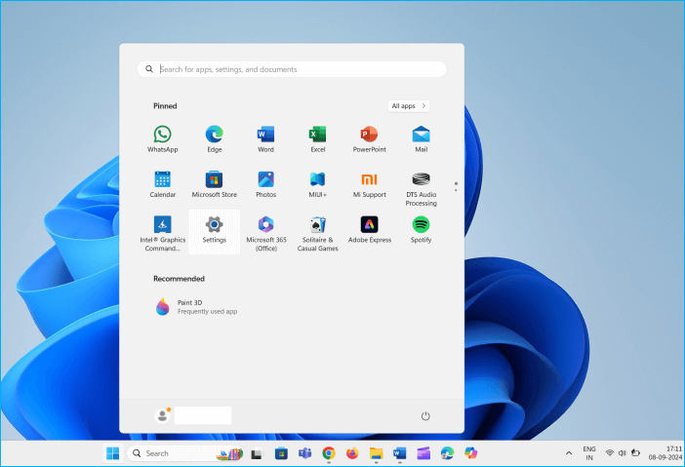
Task: Click the All apps button
Action: [408, 105]
